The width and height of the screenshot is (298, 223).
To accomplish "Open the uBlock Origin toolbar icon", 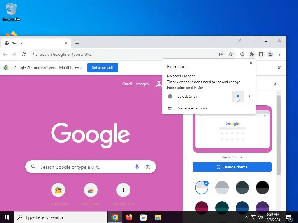I will pos(242,54).
